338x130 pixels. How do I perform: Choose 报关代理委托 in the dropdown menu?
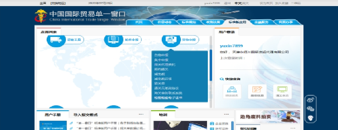pyautogui.click(x=165, y=64)
